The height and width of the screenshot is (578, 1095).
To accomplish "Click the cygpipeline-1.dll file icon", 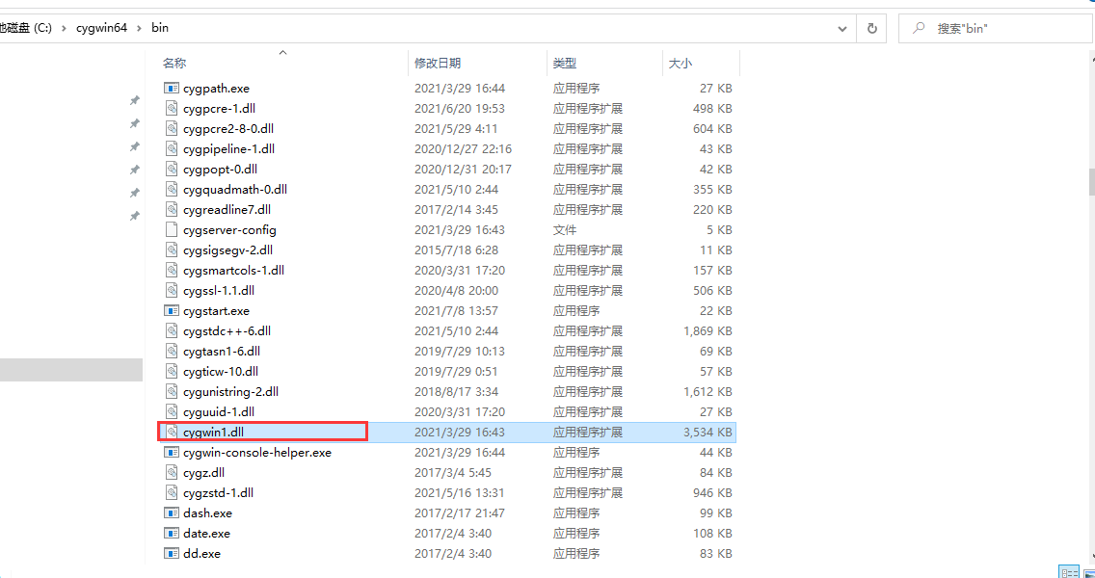I will tap(172, 149).
